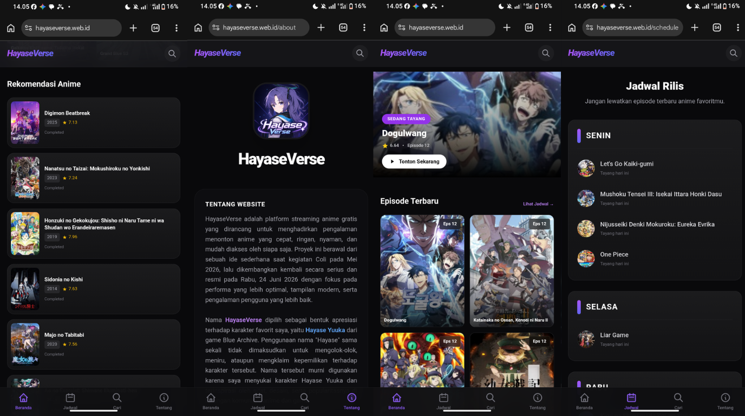Tap HayaseVerse logo on Jadwal Rilis screen
This screenshot has height=416, width=745.
tap(591, 53)
